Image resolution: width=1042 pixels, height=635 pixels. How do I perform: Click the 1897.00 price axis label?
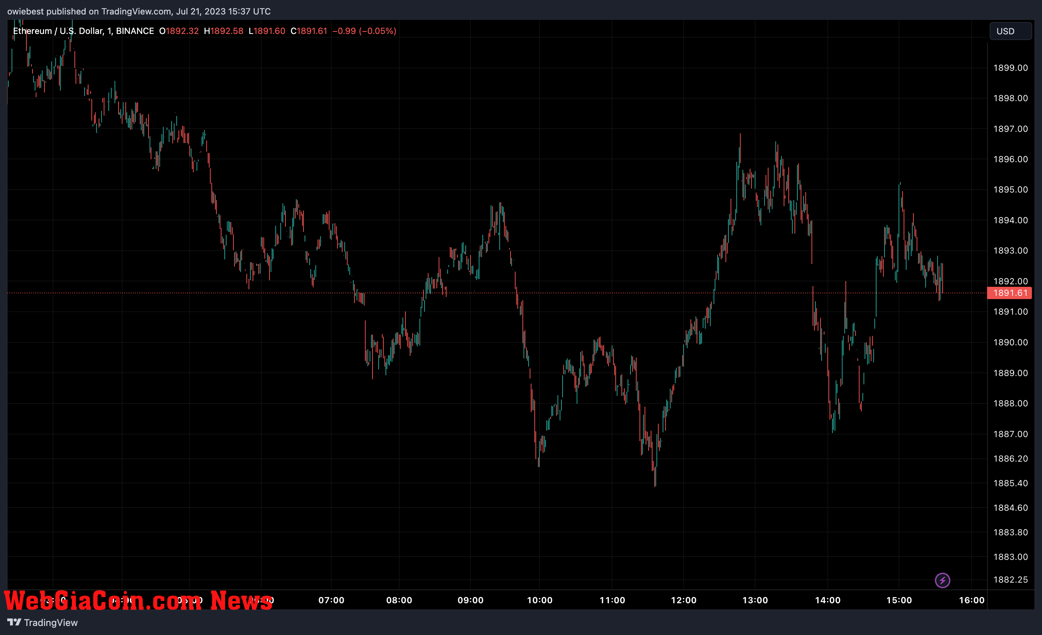(x=1010, y=129)
